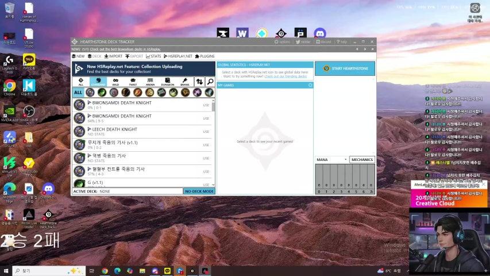Open the IMPORT menu
490x276 pixels.
coord(113,56)
